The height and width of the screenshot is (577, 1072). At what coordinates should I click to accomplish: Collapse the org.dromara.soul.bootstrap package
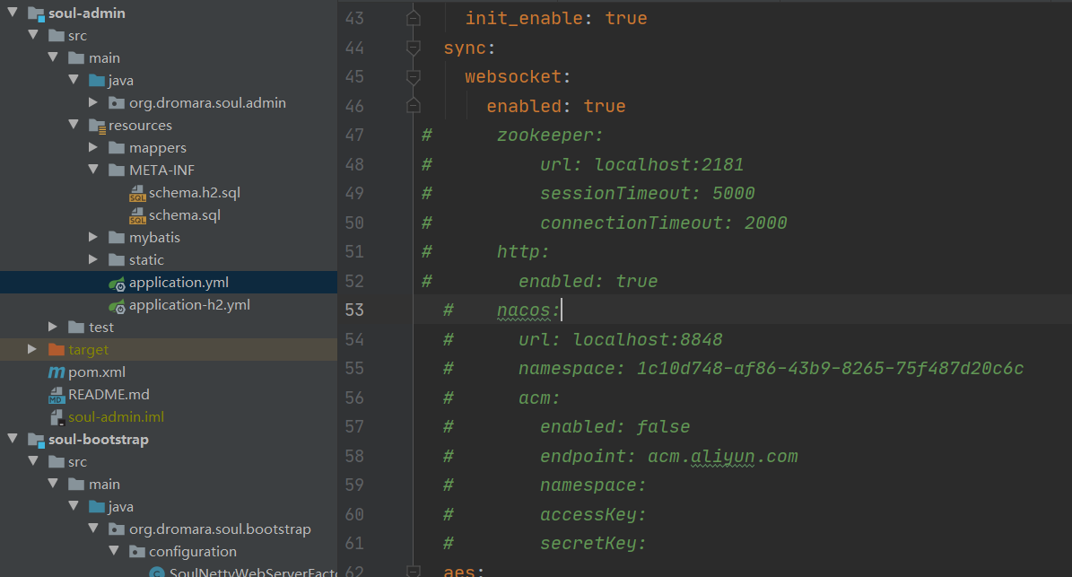pos(93,529)
